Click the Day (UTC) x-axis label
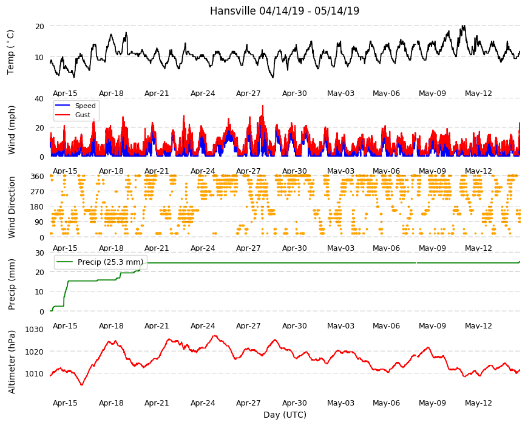Viewport: 528px width, 425px height. tap(285, 415)
